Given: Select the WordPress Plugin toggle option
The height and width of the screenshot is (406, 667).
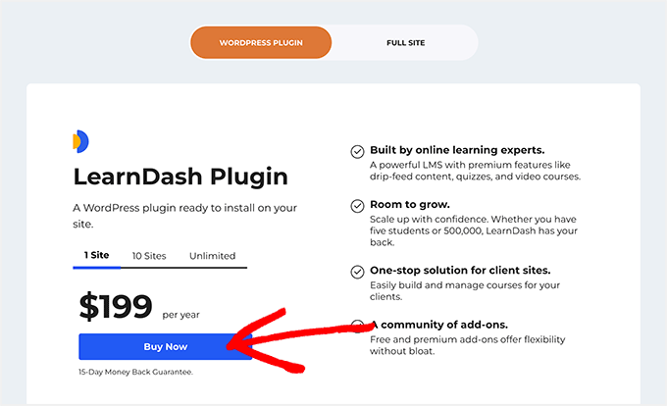Looking at the screenshot, I should click(x=261, y=42).
